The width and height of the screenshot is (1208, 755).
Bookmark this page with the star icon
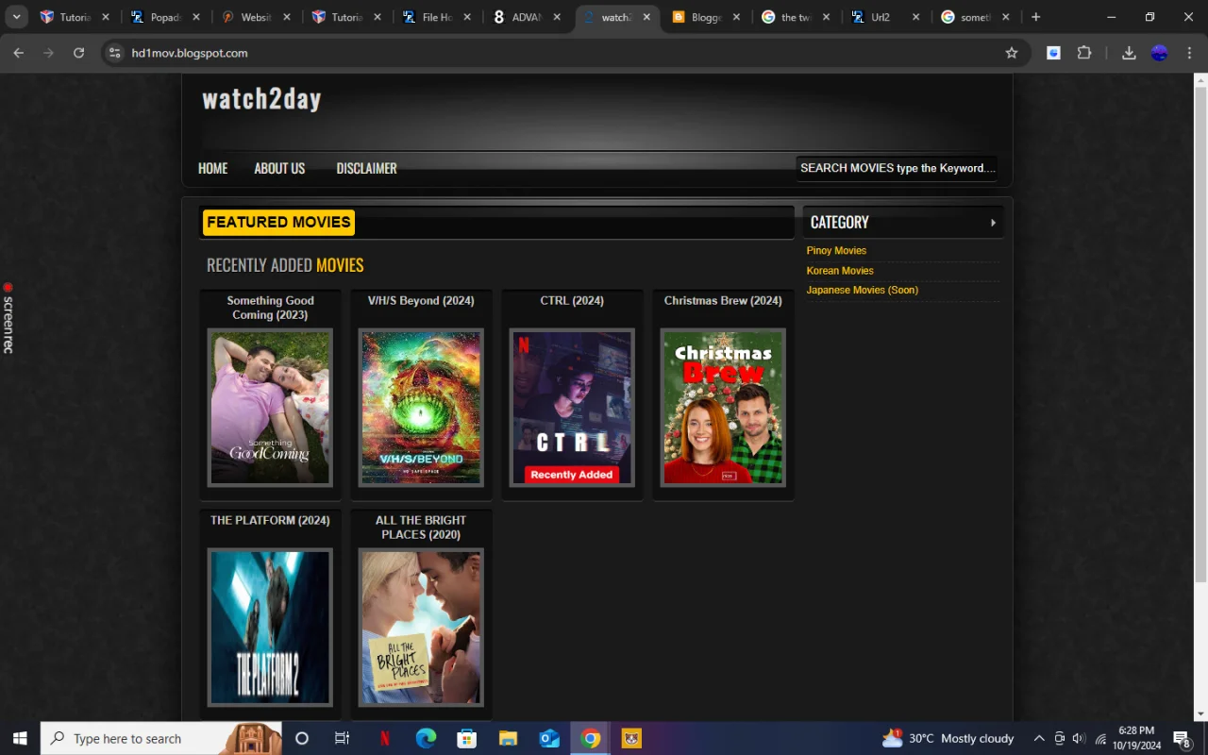click(x=1012, y=53)
